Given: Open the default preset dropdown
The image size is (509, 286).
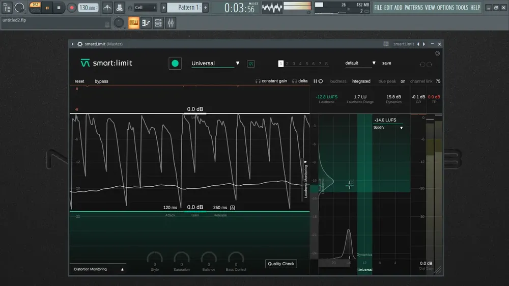Looking at the screenshot, I should 360,63.
